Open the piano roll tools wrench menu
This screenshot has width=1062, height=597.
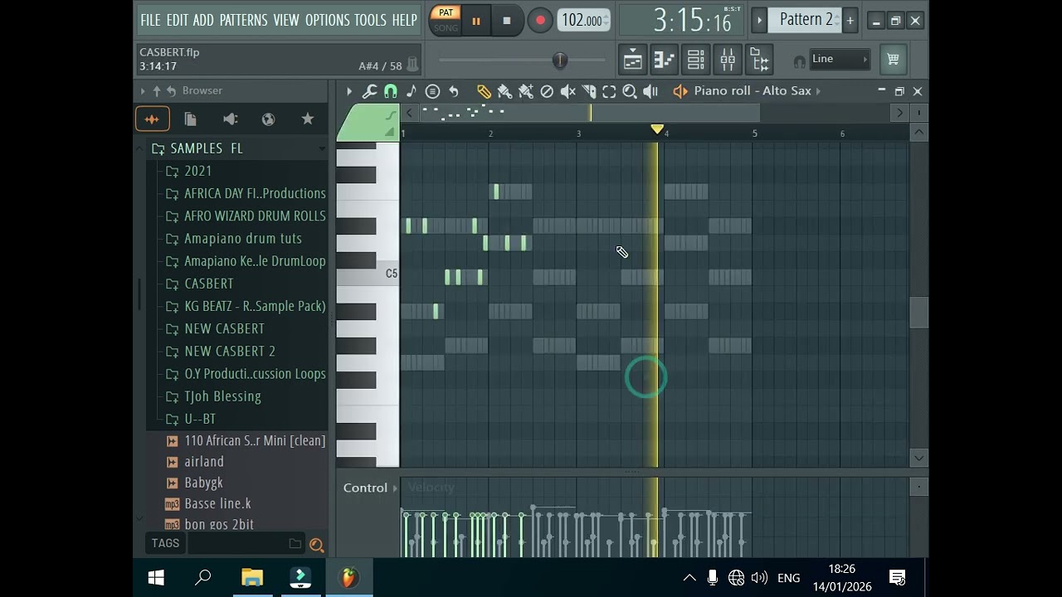pyautogui.click(x=370, y=91)
